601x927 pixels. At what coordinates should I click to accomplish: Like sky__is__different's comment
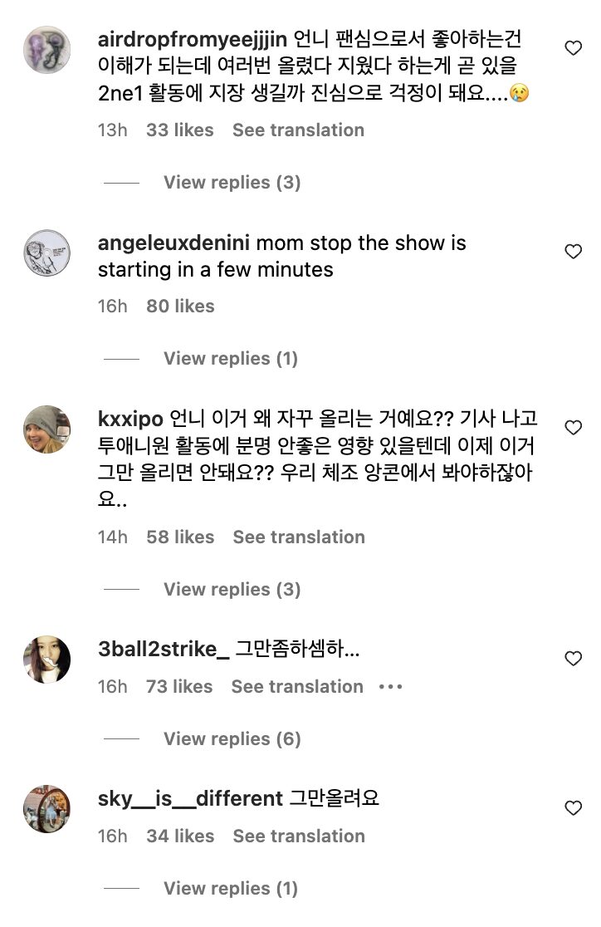click(x=573, y=807)
